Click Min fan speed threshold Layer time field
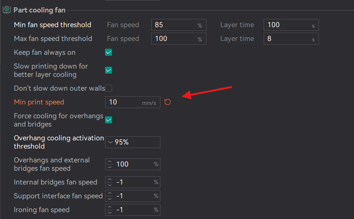The width and height of the screenshot is (354, 219). point(286,25)
